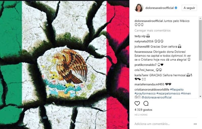Follow the account with A seguir button
The width and height of the screenshot is (202, 129).
click(x=189, y=8)
